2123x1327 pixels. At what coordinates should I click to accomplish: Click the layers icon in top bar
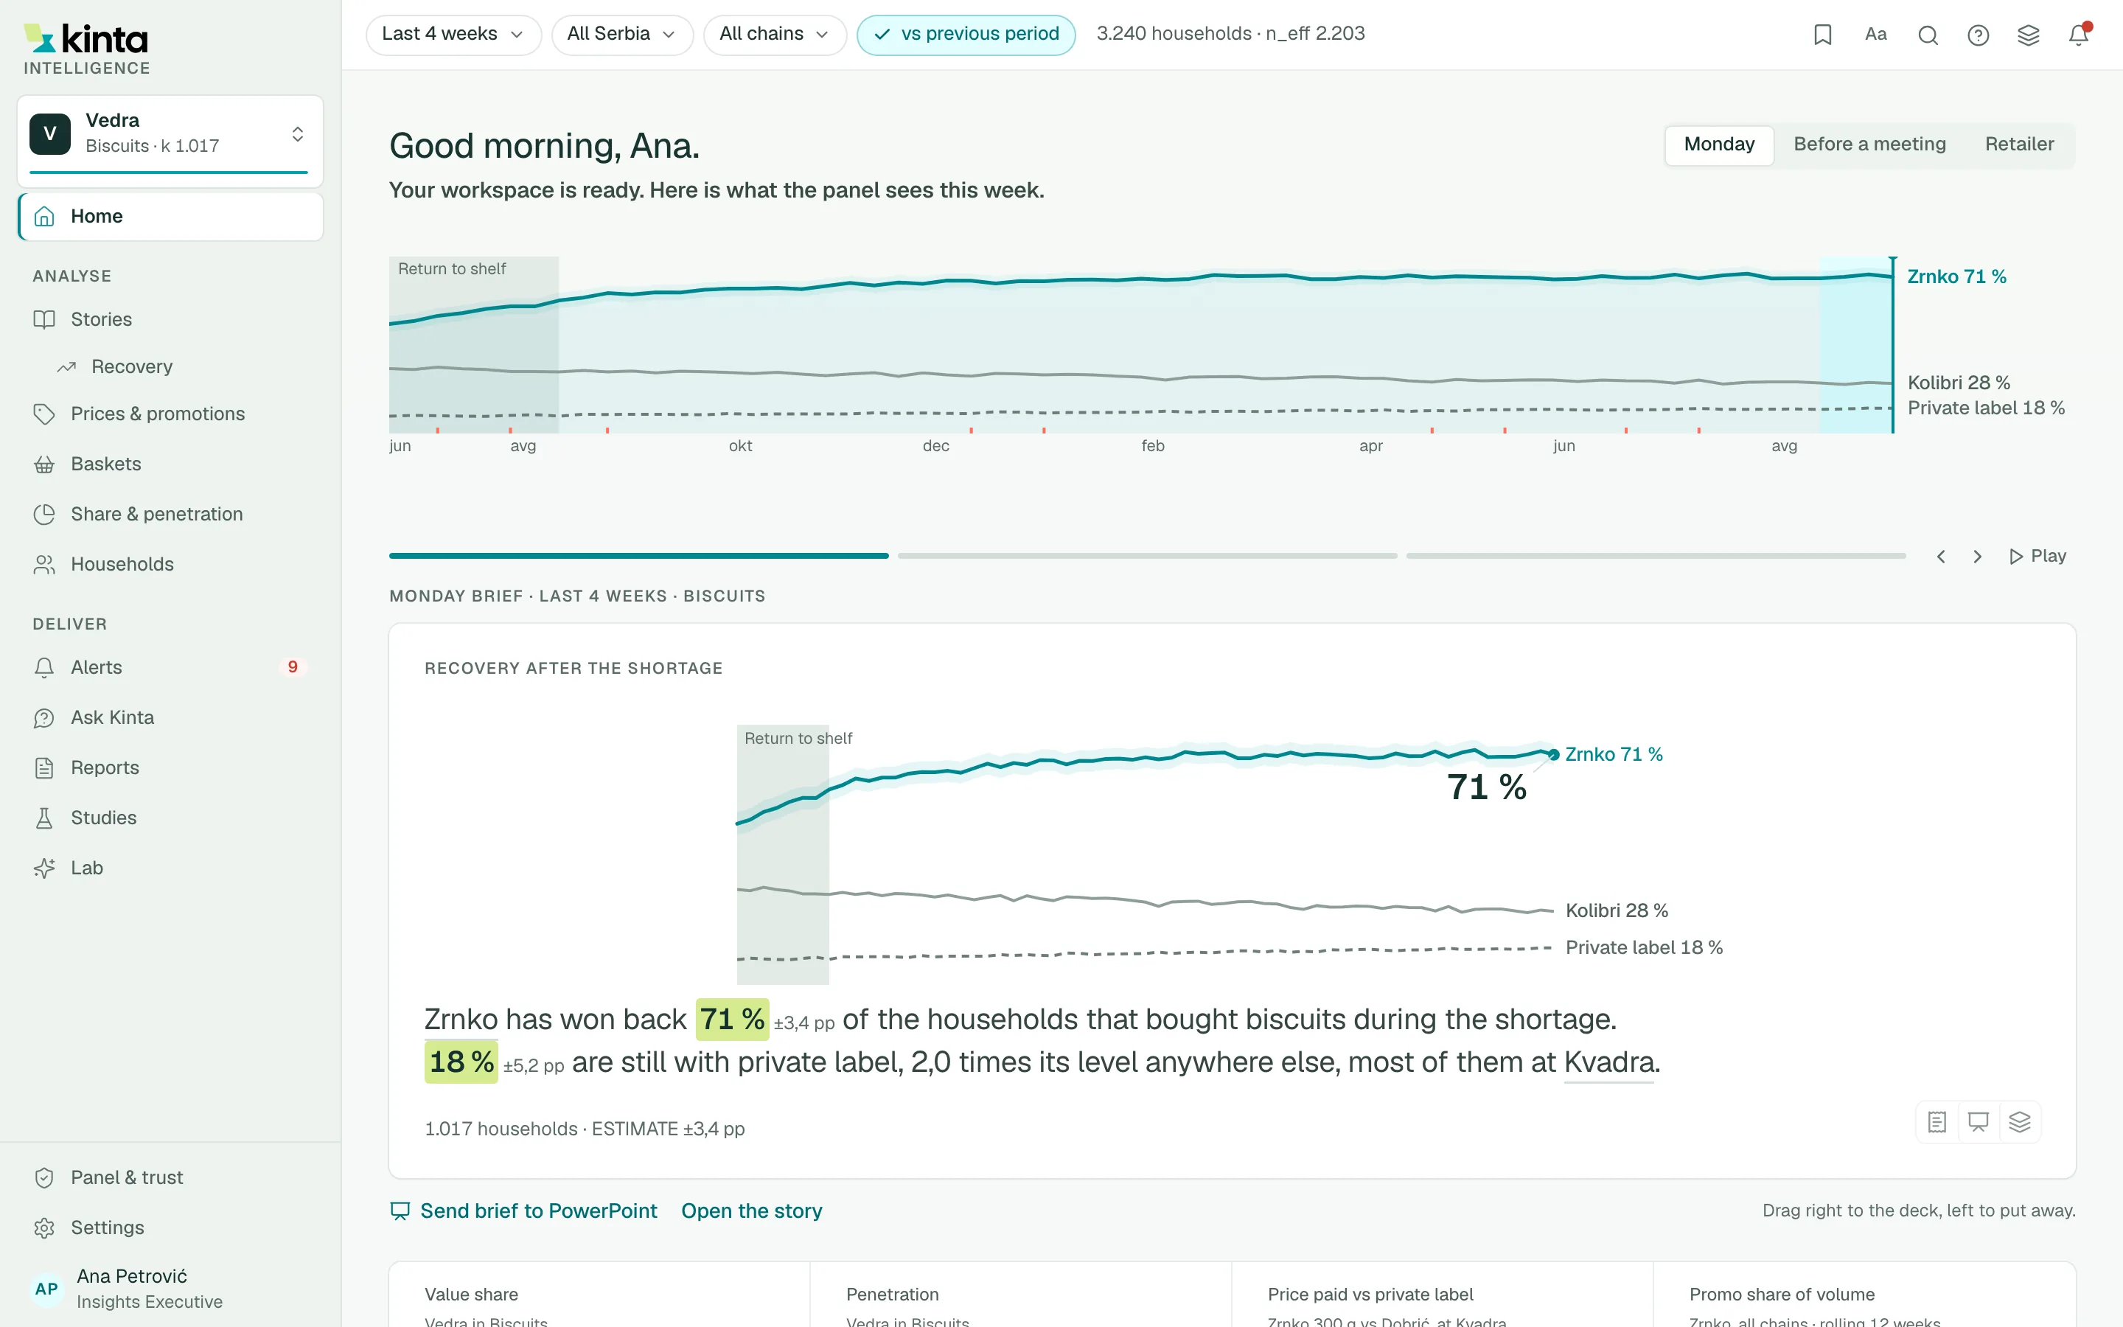[x=2028, y=34]
